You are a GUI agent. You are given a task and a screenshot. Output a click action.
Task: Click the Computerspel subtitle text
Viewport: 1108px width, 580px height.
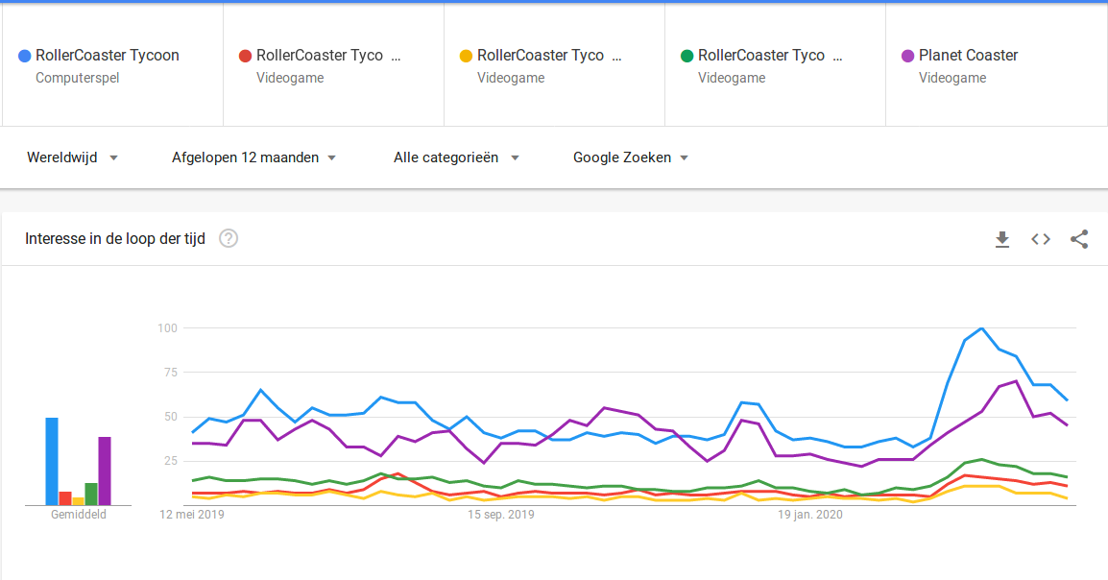tap(78, 78)
